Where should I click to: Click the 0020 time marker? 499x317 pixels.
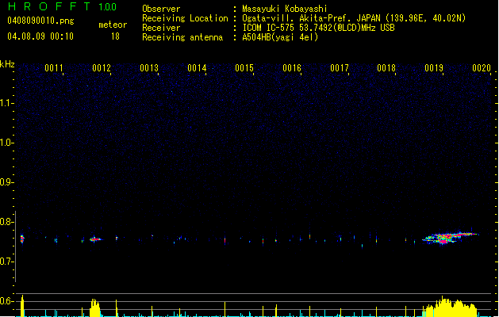click(482, 68)
